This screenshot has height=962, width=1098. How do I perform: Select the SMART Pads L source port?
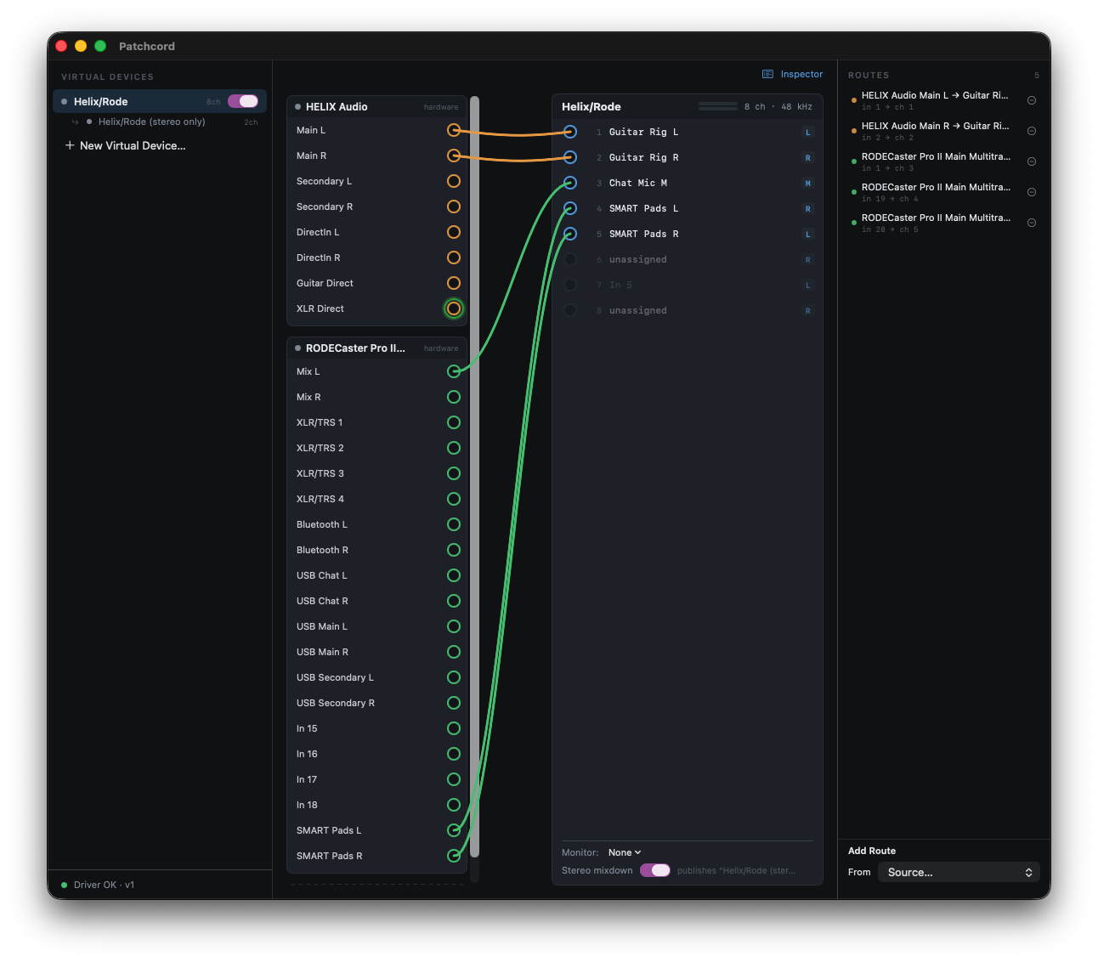point(454,830)
